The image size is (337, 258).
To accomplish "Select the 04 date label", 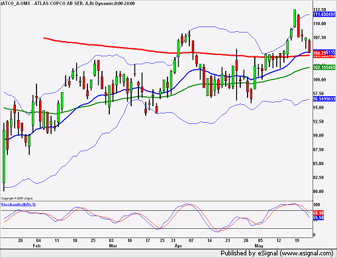I will pos(38,241).
